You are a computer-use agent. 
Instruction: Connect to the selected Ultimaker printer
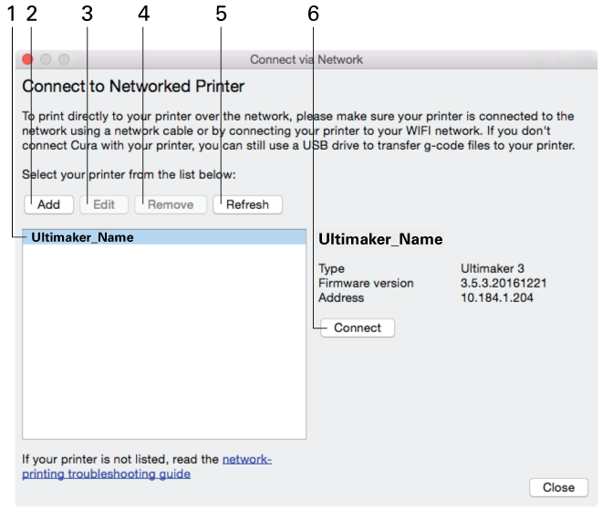pos(358,328)
